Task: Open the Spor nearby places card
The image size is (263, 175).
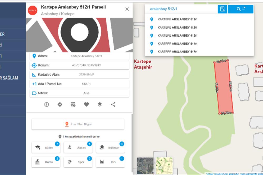Action: [x=78, y=162]
